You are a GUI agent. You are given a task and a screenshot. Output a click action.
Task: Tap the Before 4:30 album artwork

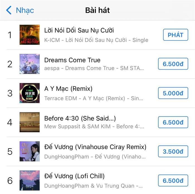30,122
